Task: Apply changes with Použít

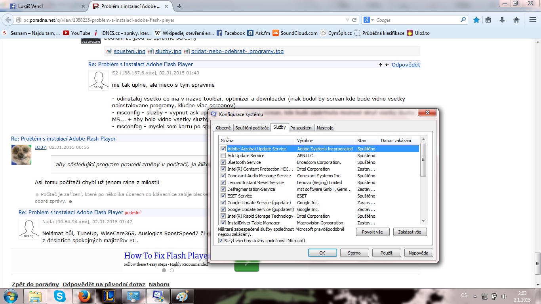Action: pyautogui.click(x=386, y=253)
